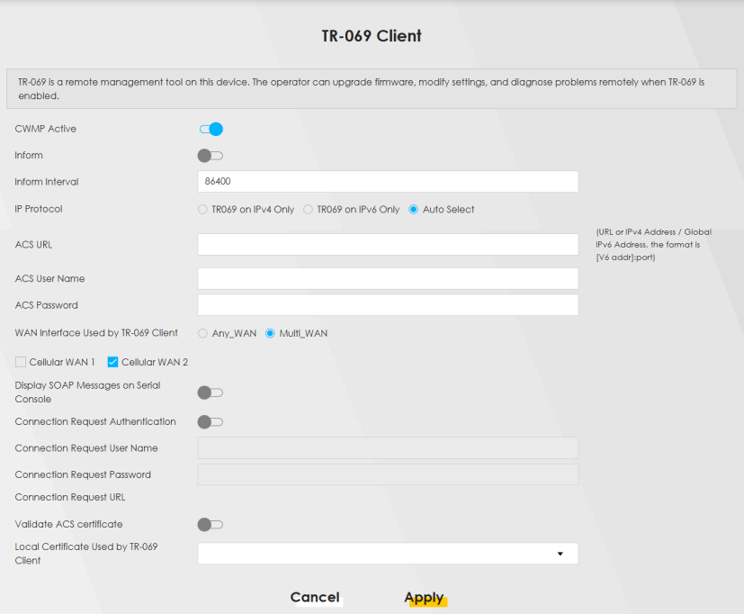Choose the Multi_WAN interface option
This screenshot has width=744, height=614.
coord(270,333)
